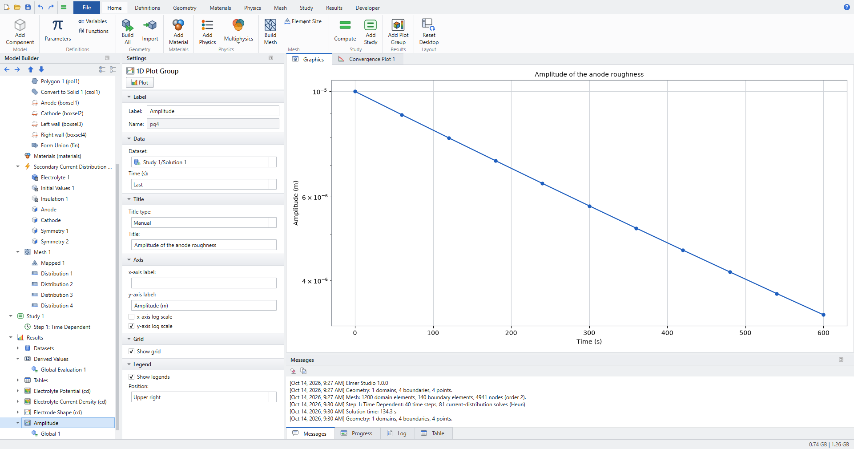
Task: Click the Reset Desktop icon
Action: click(x=429, y=24)
